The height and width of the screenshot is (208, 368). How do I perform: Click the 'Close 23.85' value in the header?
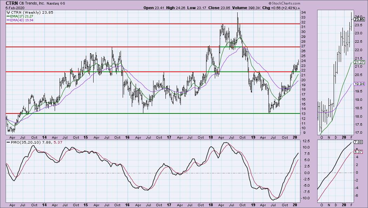219,8
